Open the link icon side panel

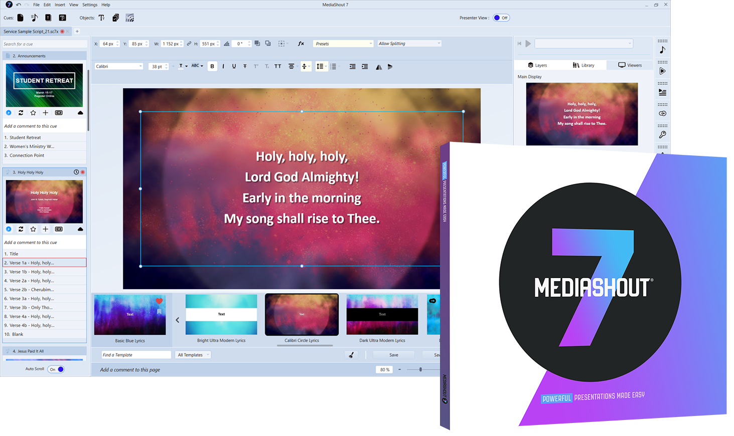pyautogui.click(x=662, y=113)
